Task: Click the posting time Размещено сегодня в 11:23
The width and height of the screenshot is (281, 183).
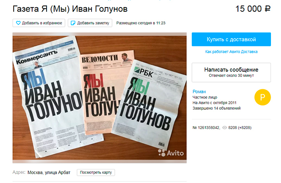Action: tap(141, 23)
